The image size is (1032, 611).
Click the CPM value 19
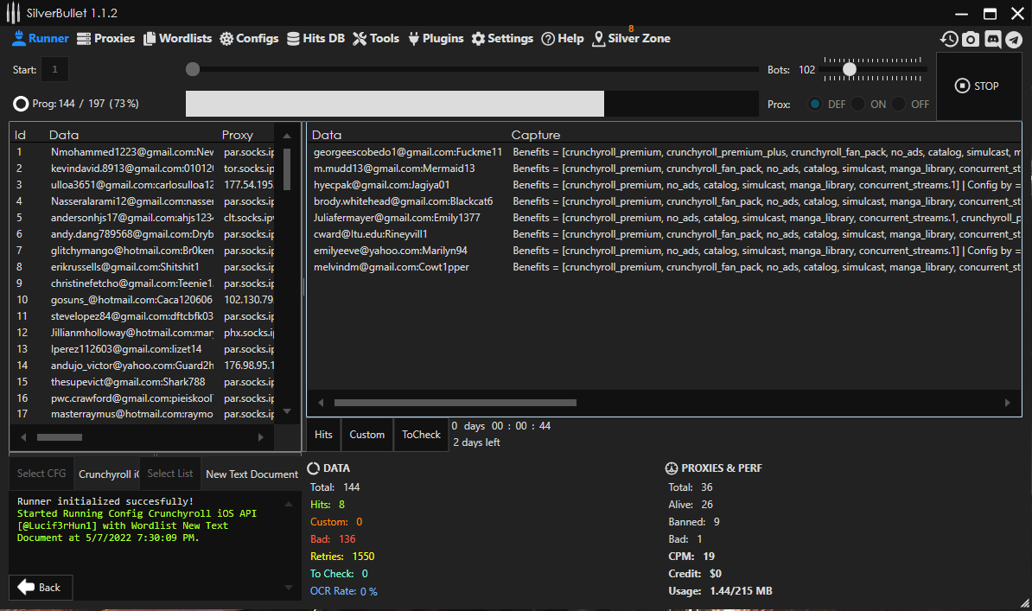point(709,557)
